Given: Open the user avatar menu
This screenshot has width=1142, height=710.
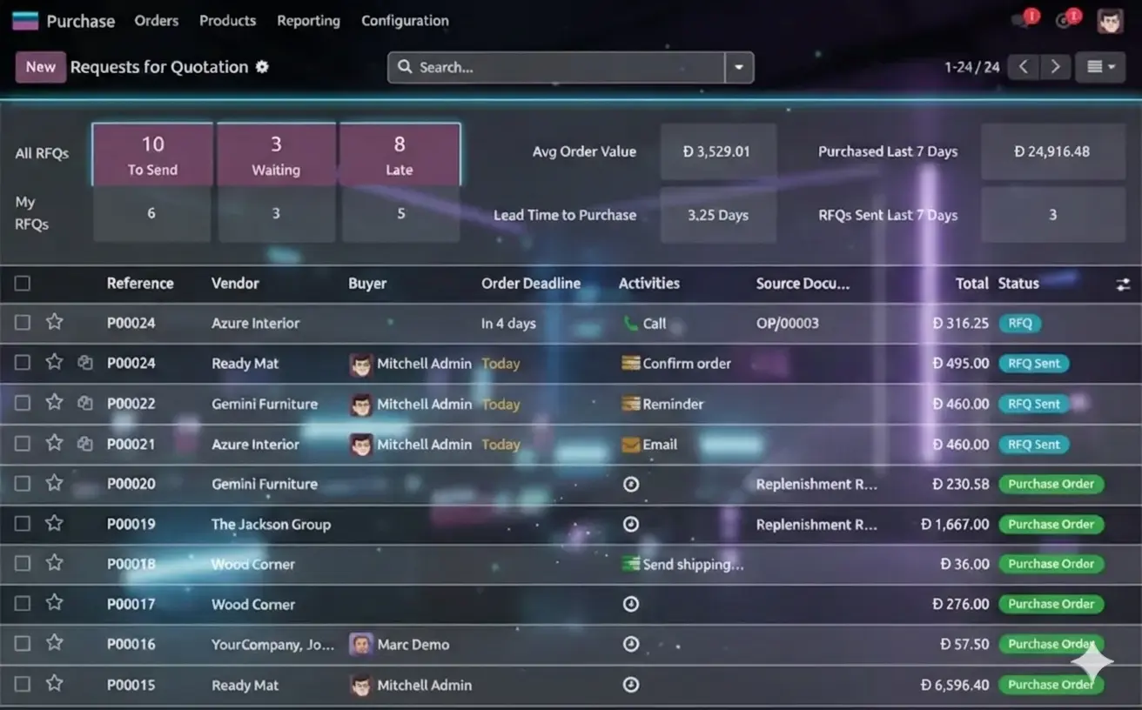Looking at the screenshot, I should [x=1110, y=21].
